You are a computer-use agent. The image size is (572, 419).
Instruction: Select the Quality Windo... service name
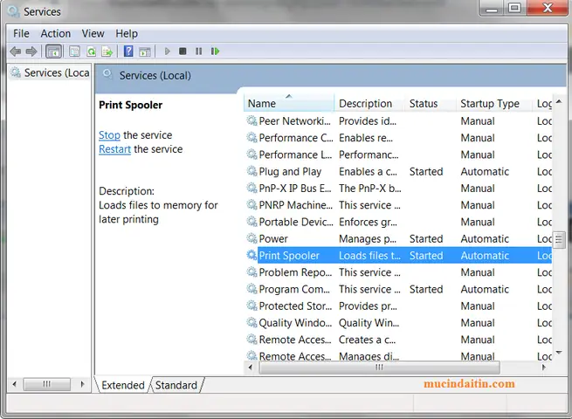[x=295, y=323]
